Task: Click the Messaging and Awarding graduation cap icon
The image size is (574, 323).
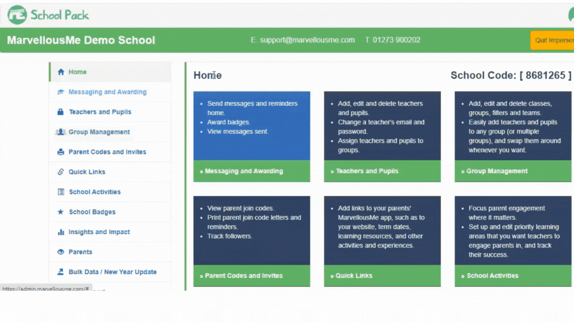Action: click(61, 92)
